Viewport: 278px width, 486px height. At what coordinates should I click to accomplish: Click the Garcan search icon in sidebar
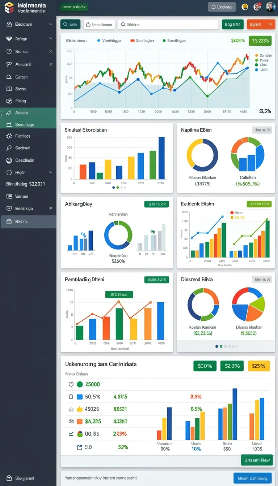pos(9,77)
